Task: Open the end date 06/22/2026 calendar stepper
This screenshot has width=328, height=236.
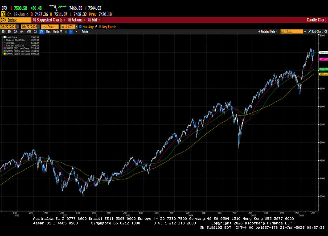Action: (38, 27)
